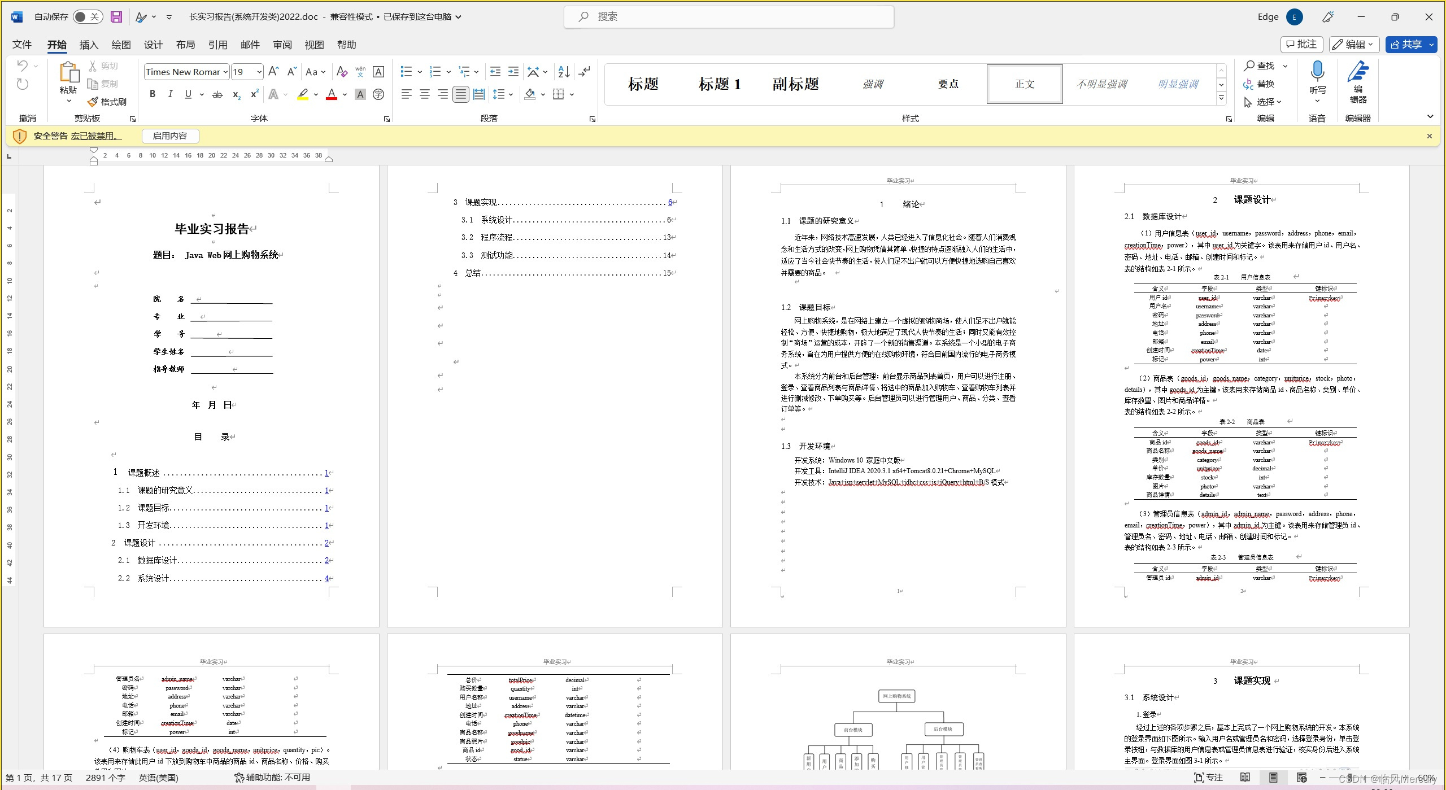Click the 批注 Comments button
This screenshot has width=1446, height=790.
[x=1301, y=45]
